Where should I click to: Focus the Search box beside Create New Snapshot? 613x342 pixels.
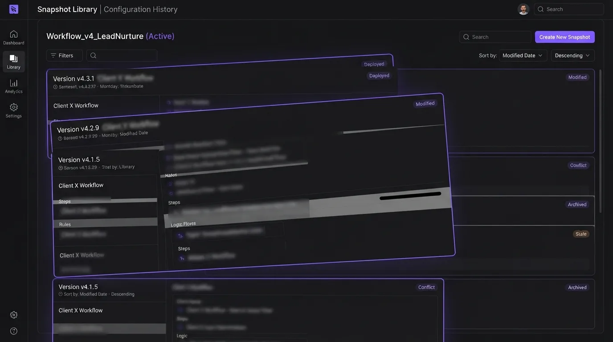495,37
